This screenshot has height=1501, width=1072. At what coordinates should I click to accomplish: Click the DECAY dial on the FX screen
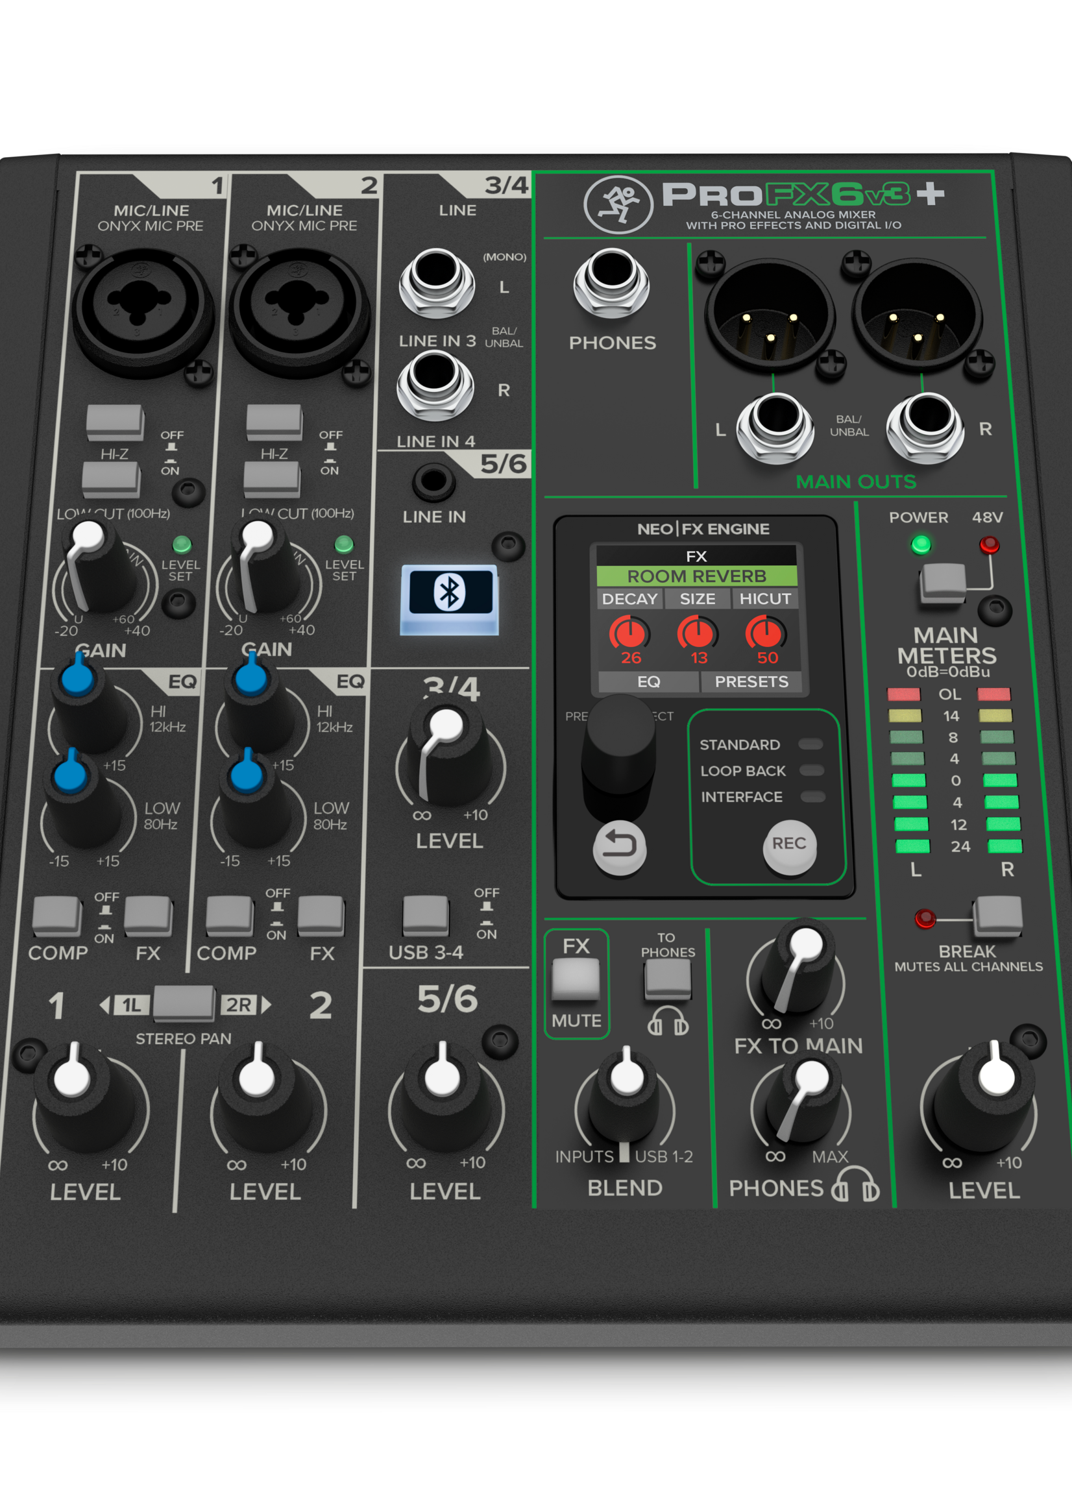(x=629, y=633)
